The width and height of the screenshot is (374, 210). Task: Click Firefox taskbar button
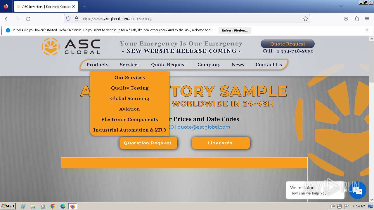(73, 206)
